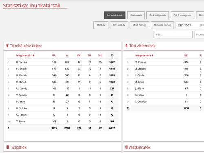Select row H. Kristóf
The width and height of the screenshot is (204, 153).
(62, 69)
